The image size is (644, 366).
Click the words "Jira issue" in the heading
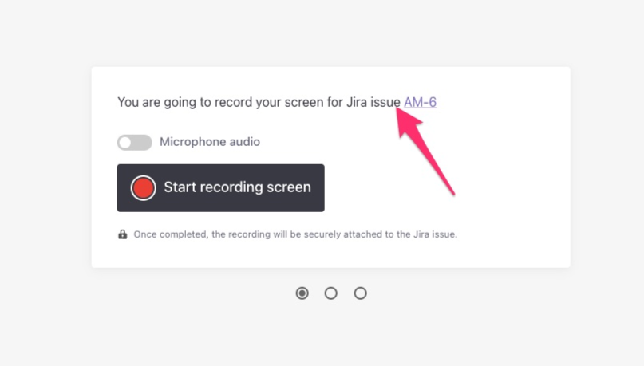click(373, 102)
